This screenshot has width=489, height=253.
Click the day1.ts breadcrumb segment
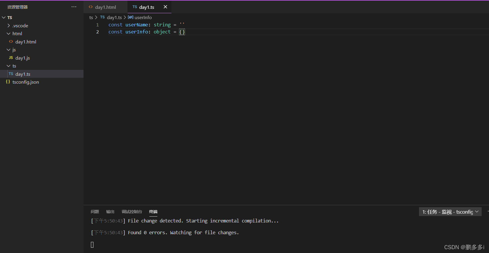click(x=114, y=18)
